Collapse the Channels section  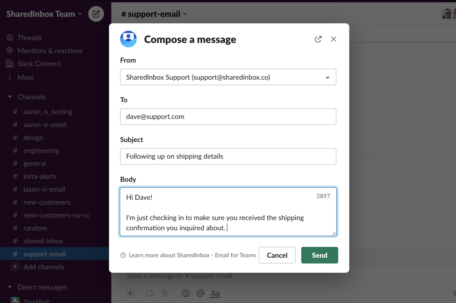coord(10,97)
